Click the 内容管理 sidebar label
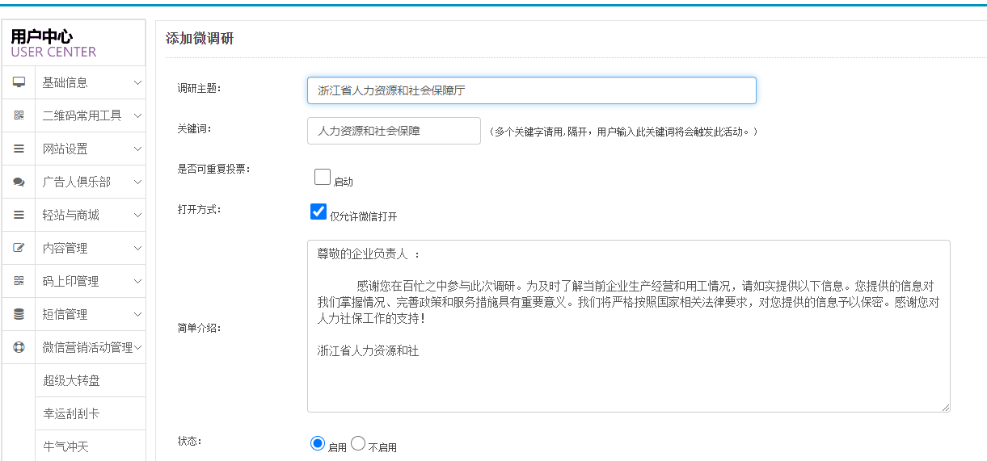Viewport: 987px width, 461px height. point(65,248)
